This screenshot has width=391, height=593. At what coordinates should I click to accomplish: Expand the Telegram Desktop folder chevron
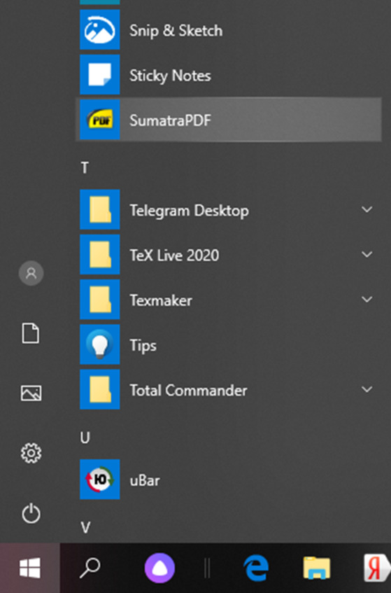[367, 209]
